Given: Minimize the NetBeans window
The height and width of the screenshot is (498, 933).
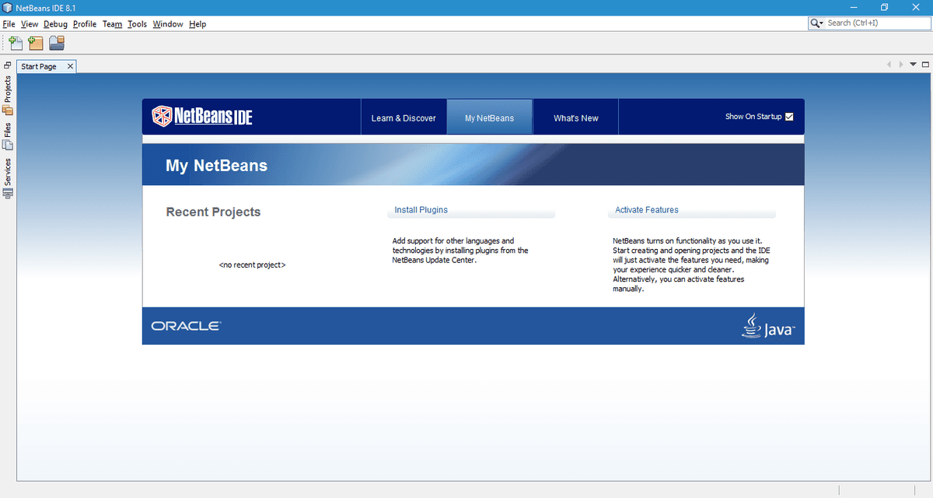Looking at the screenshot, I should 853,7.
